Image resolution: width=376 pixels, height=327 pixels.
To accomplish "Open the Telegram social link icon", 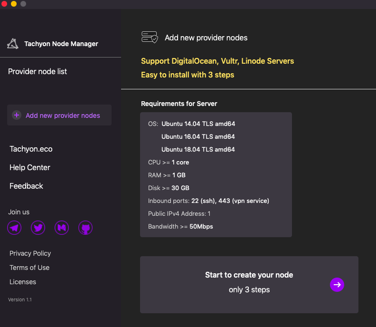I will 14,228.
